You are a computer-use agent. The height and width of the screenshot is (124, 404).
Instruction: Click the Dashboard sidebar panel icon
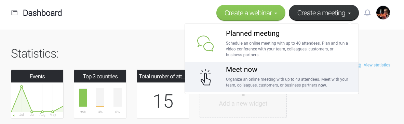pos(14,13)
